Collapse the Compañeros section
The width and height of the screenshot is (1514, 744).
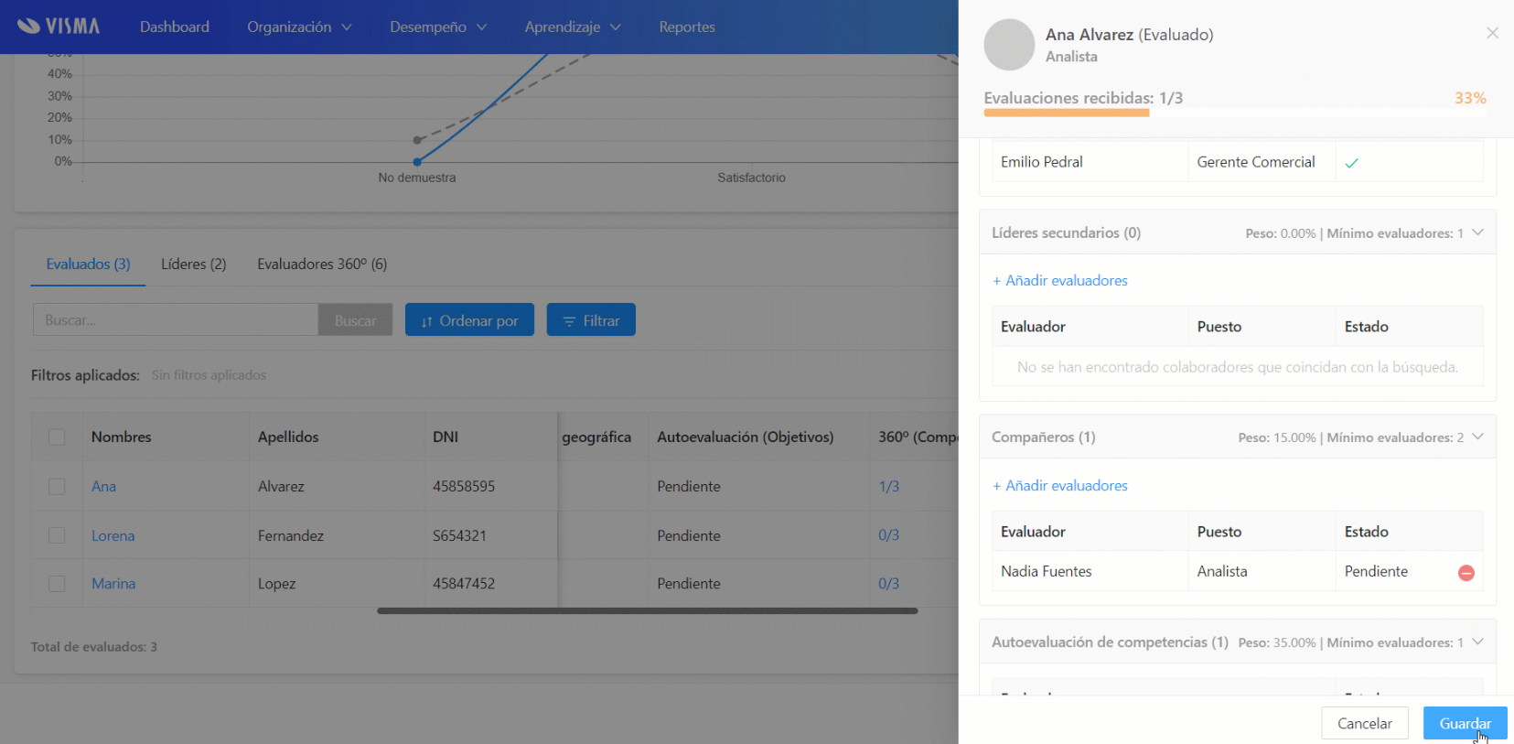[x=1477, y=437]
